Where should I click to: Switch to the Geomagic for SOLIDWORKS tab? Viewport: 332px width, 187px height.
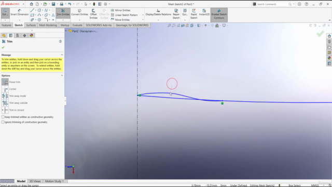click(132, 25)
